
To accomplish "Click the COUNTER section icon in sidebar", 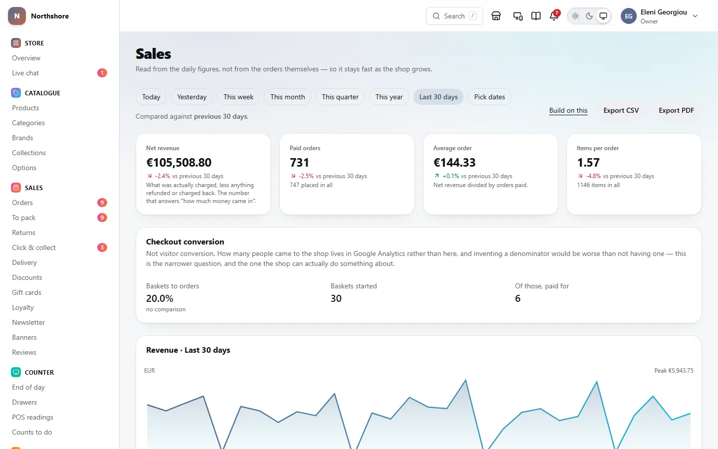I will coord(16,372).
